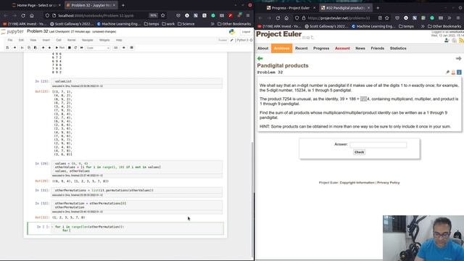Image resolution: width=464 pixels, height=261 pixels.
Task: Move selected cell down arrow icon
Action: tap(49, 48)
